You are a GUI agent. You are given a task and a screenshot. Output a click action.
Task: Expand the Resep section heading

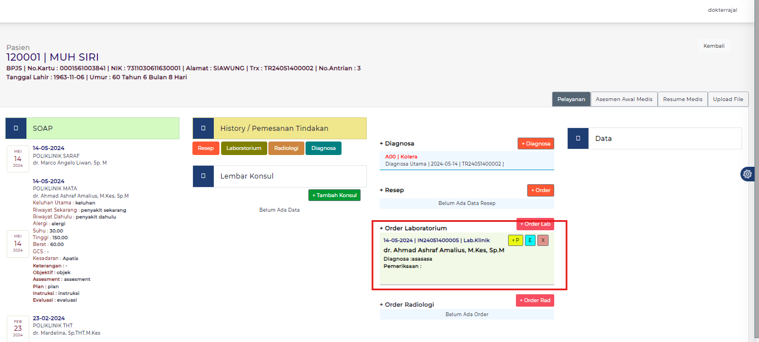[394, 190]
